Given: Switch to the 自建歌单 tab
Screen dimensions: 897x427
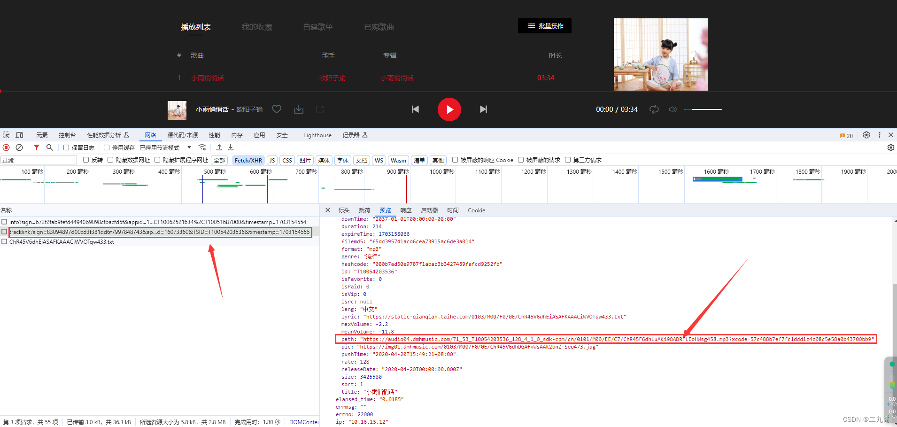Looking at the screenshot, I should point(318,27).
